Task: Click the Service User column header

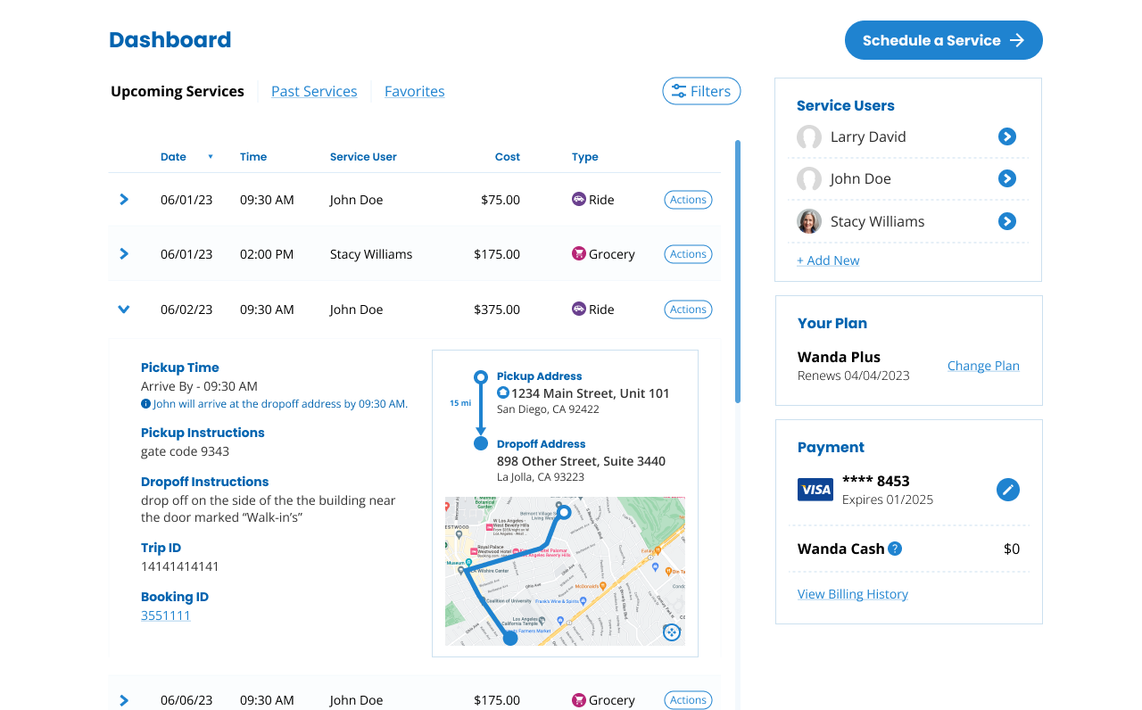Action: click(x=363, y=157)
